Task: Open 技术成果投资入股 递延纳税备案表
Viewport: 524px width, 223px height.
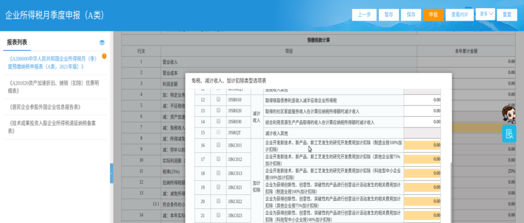Action: [x=52, y=127]
